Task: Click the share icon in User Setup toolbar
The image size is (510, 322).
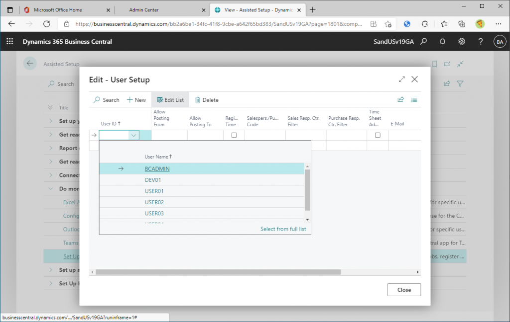Action: [401, 100]
